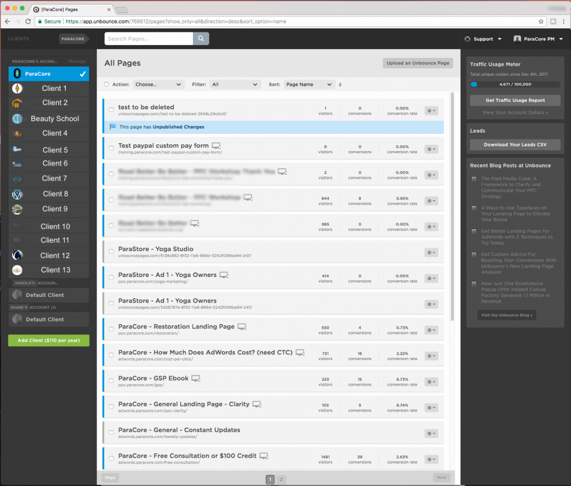571x486 pixels.
Task: Click Upload an Unbounce Page button
Action: click(x=418, y=63)
